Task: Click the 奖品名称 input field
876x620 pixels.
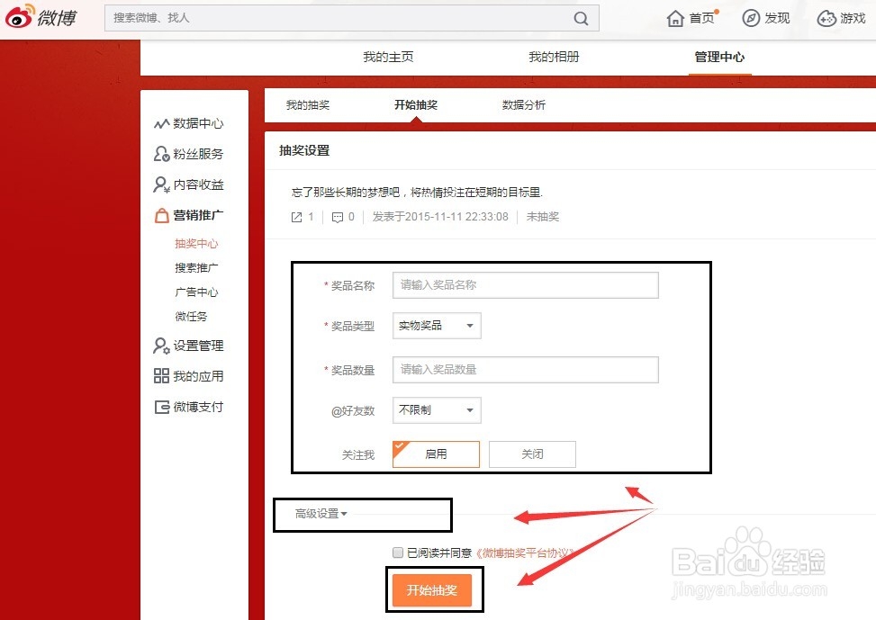Action: [x=526, y=285]
